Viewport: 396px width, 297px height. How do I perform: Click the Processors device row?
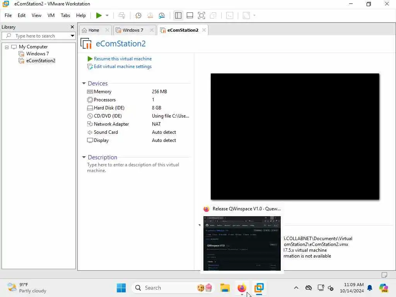coord(138,100)
